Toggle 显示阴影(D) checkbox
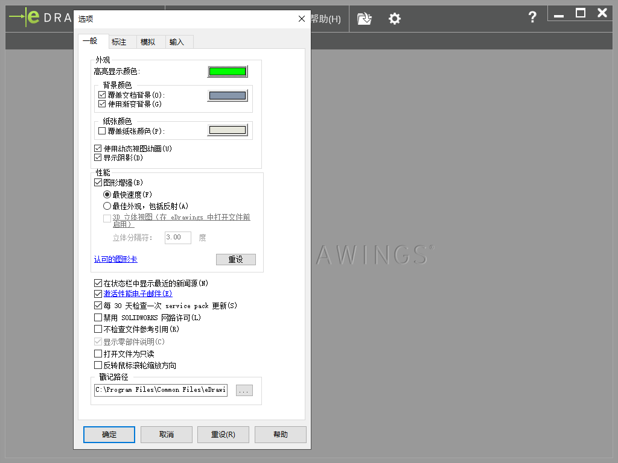618x463 pixels. tap(98, 157)
